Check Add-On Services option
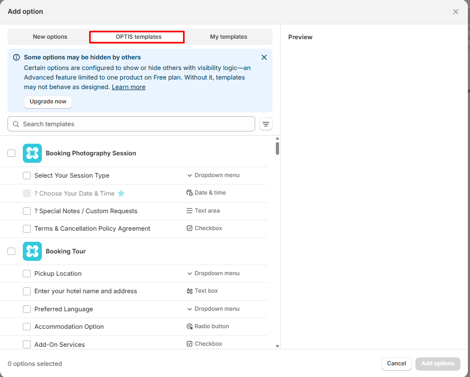This screenshot has height=377, width=470. click(x=27, y=344)
